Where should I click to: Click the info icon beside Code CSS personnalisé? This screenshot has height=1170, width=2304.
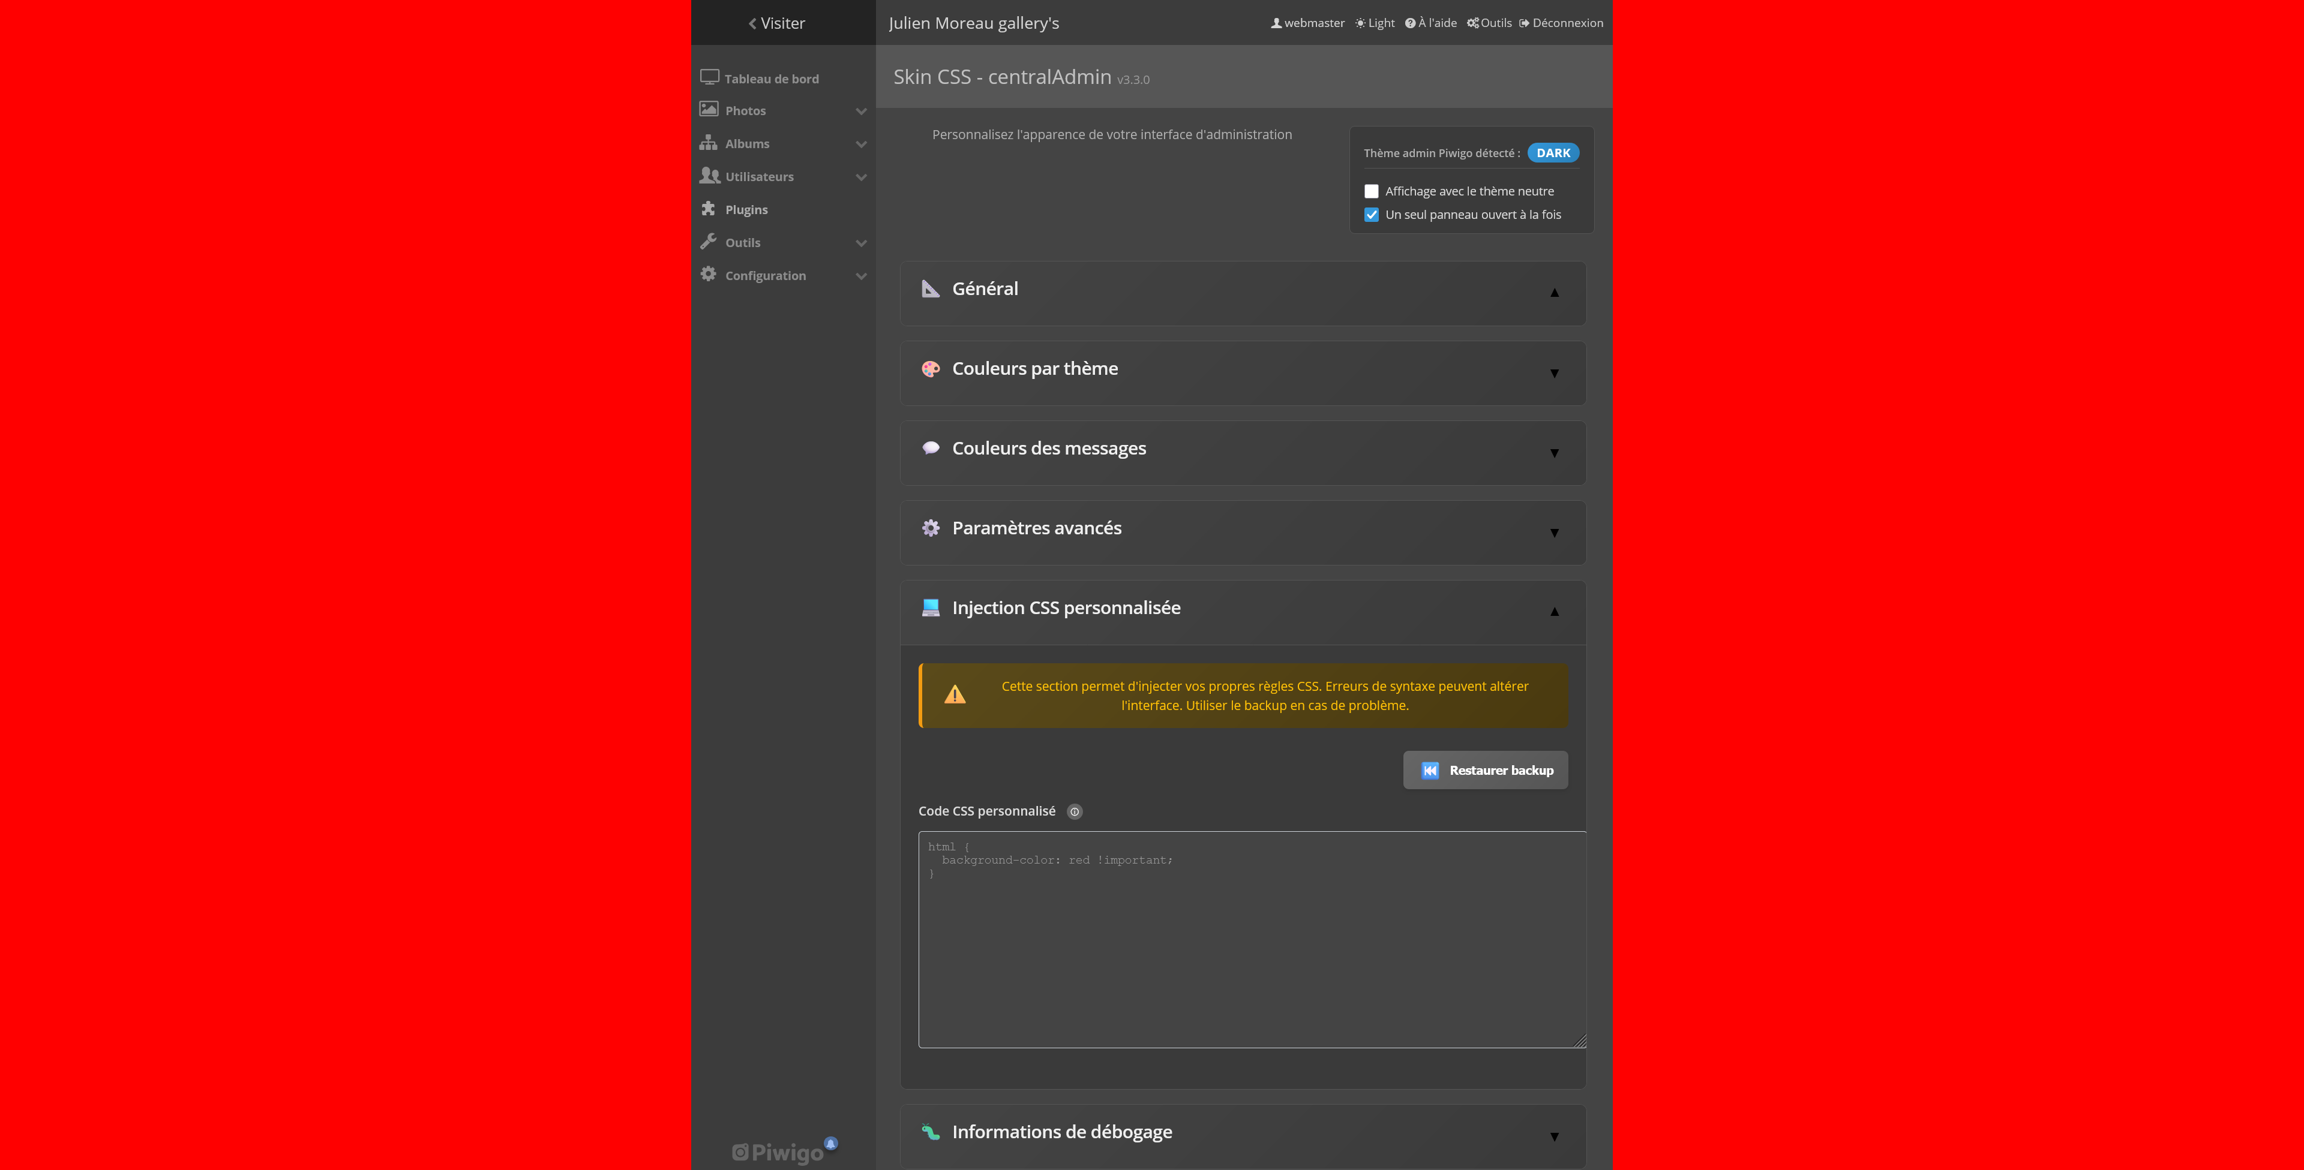click(1074, 811)
